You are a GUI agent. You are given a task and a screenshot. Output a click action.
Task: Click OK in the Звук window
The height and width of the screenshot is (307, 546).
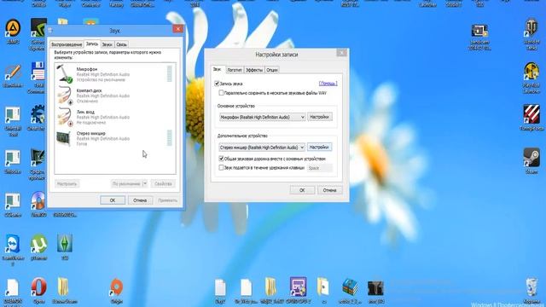(113, 200)
